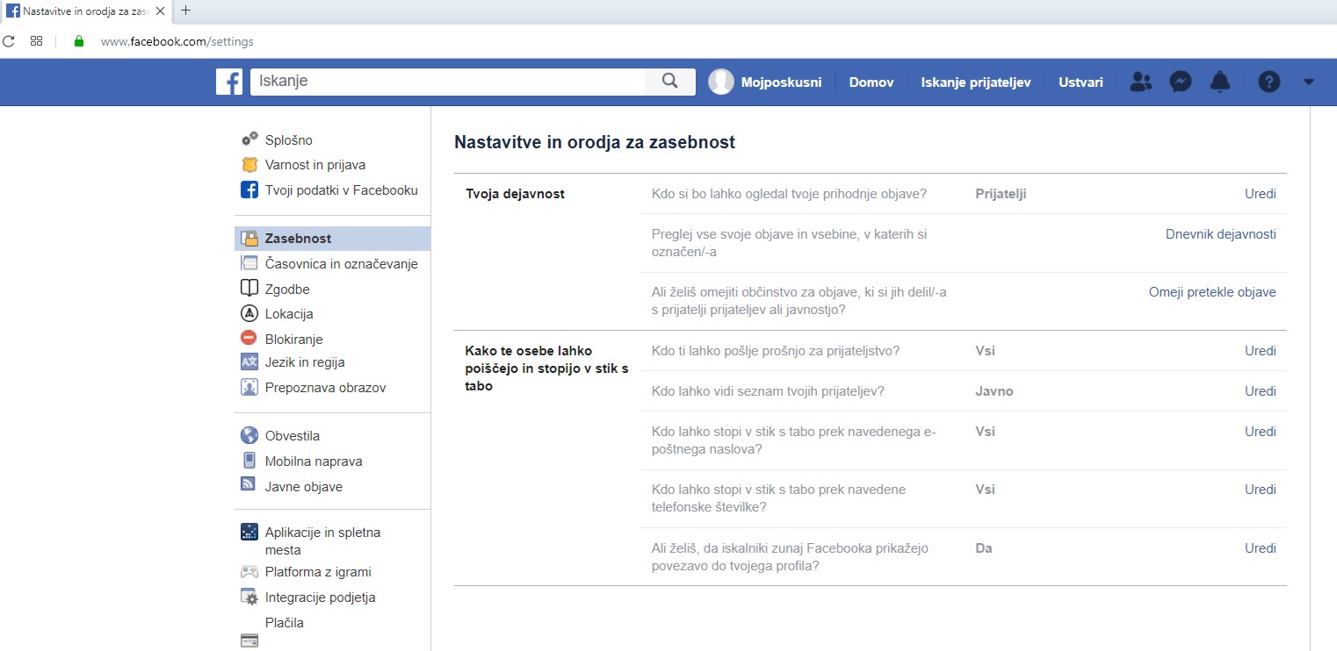1337x651 pixels.
Task: Select Blokiranje in the sidebar
Action: tap(293, 339)
